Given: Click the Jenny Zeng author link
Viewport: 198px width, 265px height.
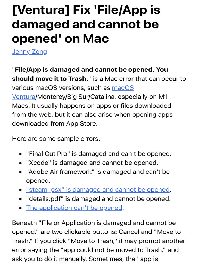Looking at the screenshot, I should pyautogui.click(x=29, y=52).
